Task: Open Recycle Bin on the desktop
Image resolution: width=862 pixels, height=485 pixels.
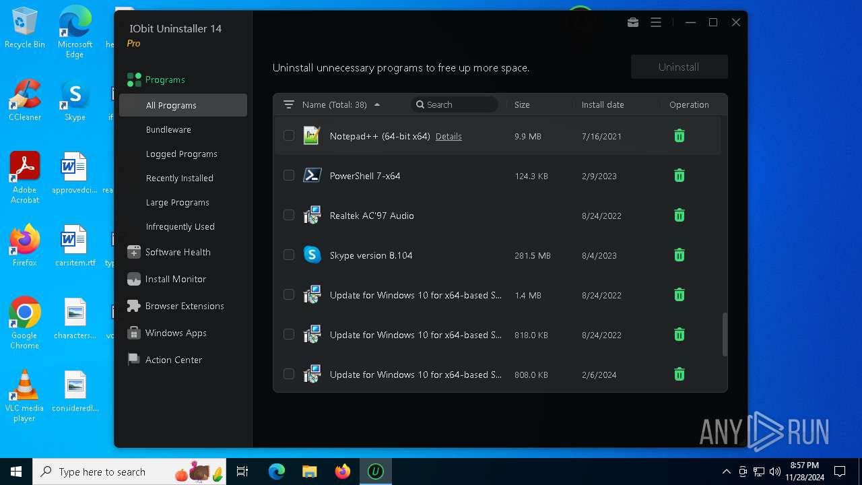Action: 25,28
